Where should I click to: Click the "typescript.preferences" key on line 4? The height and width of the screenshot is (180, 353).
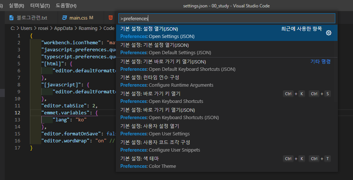click(78, 57)
